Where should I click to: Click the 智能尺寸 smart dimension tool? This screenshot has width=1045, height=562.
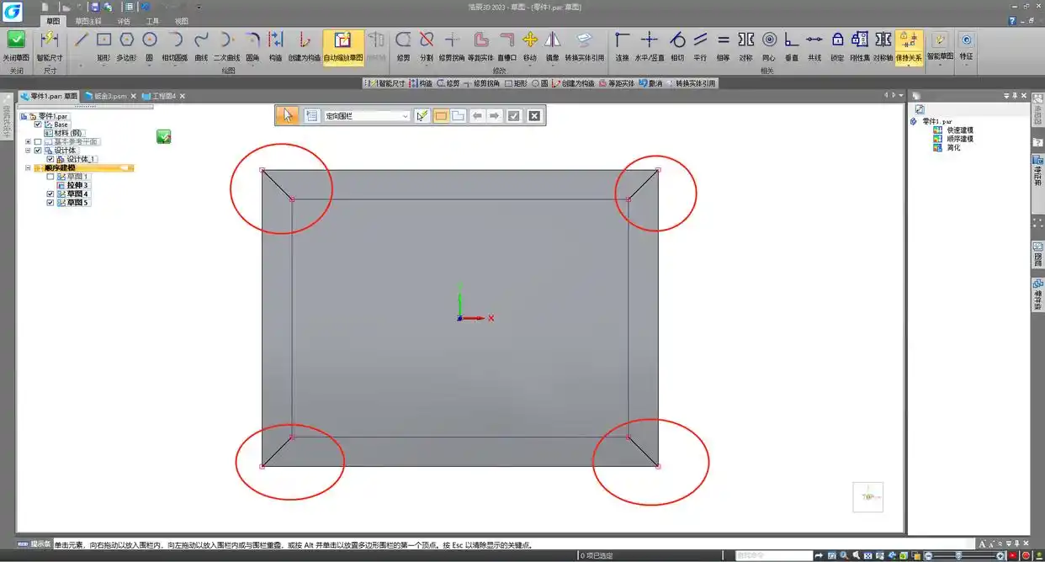tap(49, 46)
